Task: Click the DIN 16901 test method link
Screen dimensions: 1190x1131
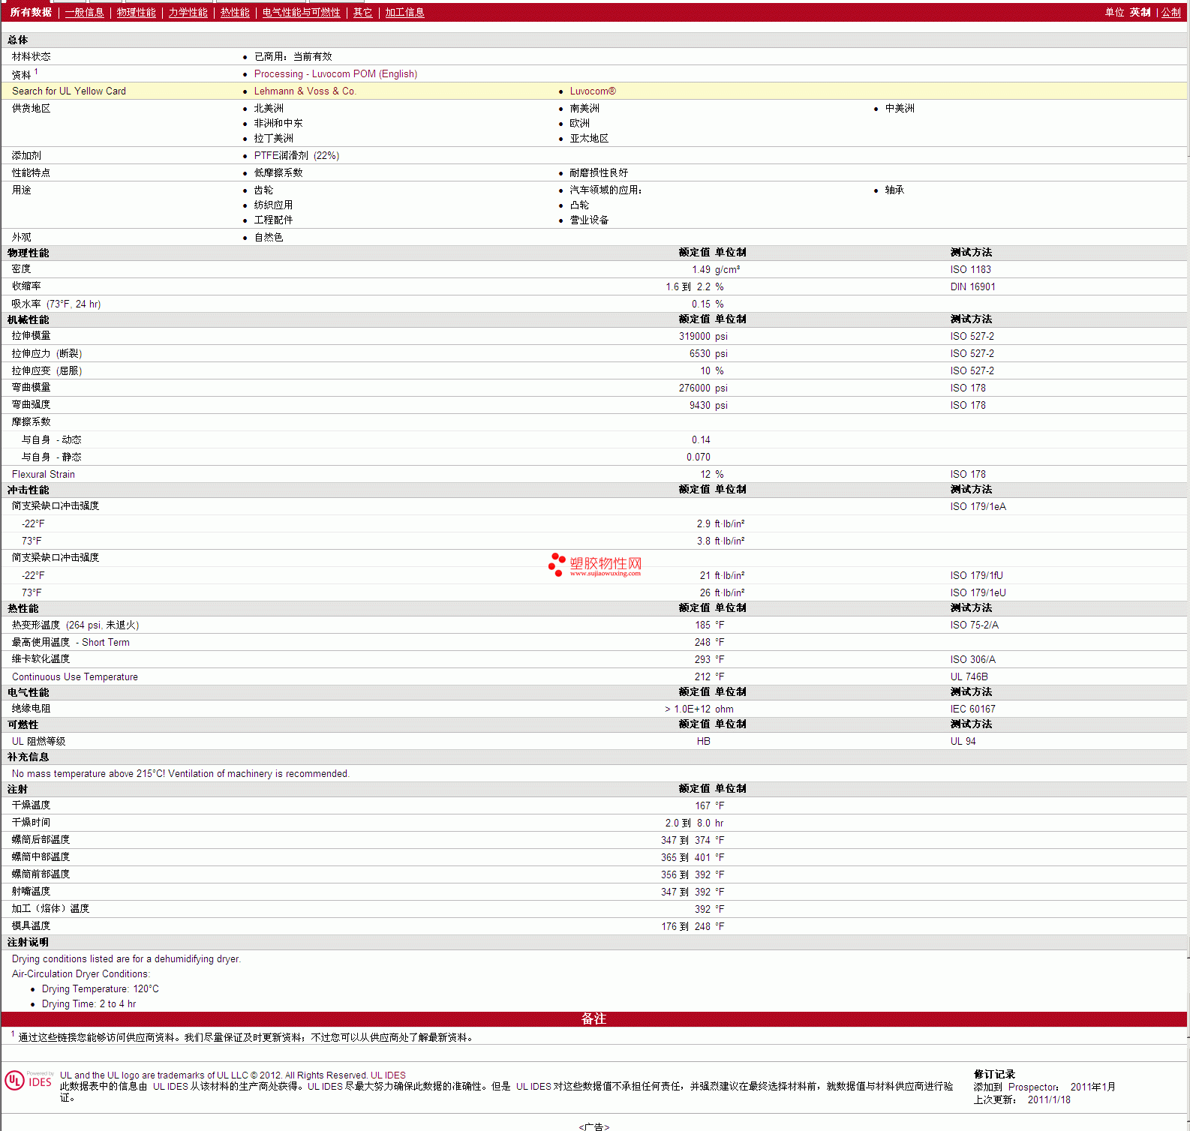Action: tap(972, 286)
